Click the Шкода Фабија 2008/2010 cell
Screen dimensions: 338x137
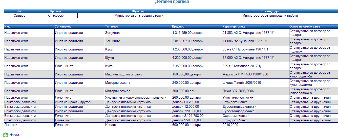pyautogui.click(x=241, y=83)
